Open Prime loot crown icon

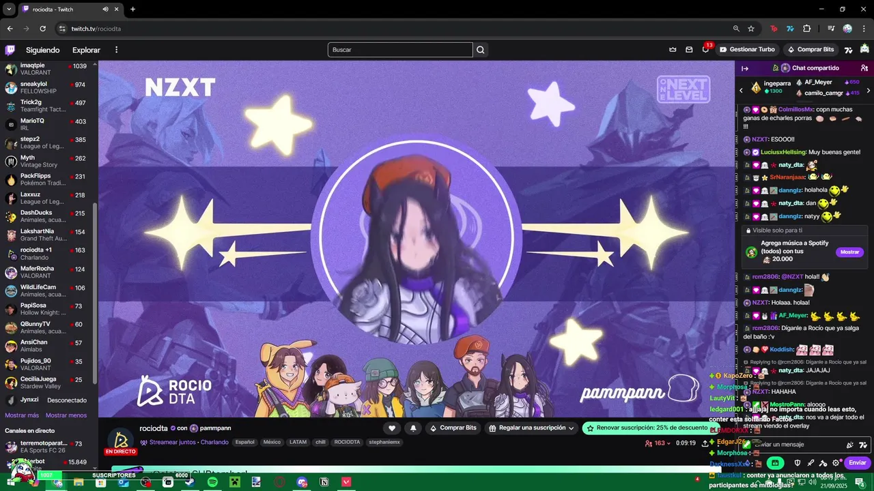[673, 50]
